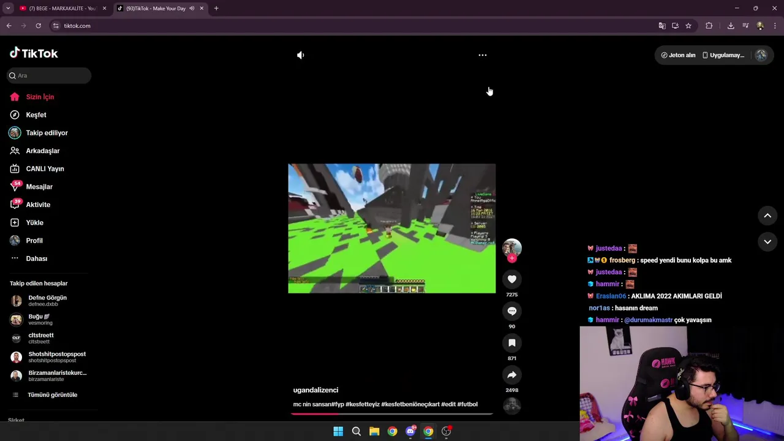The width and height of the screenshot is (784, 441).
Task: Open a new browser tab
Action: point(216,9)
